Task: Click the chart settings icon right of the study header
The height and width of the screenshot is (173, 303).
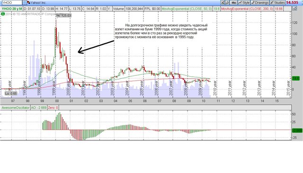Action: 294,9
